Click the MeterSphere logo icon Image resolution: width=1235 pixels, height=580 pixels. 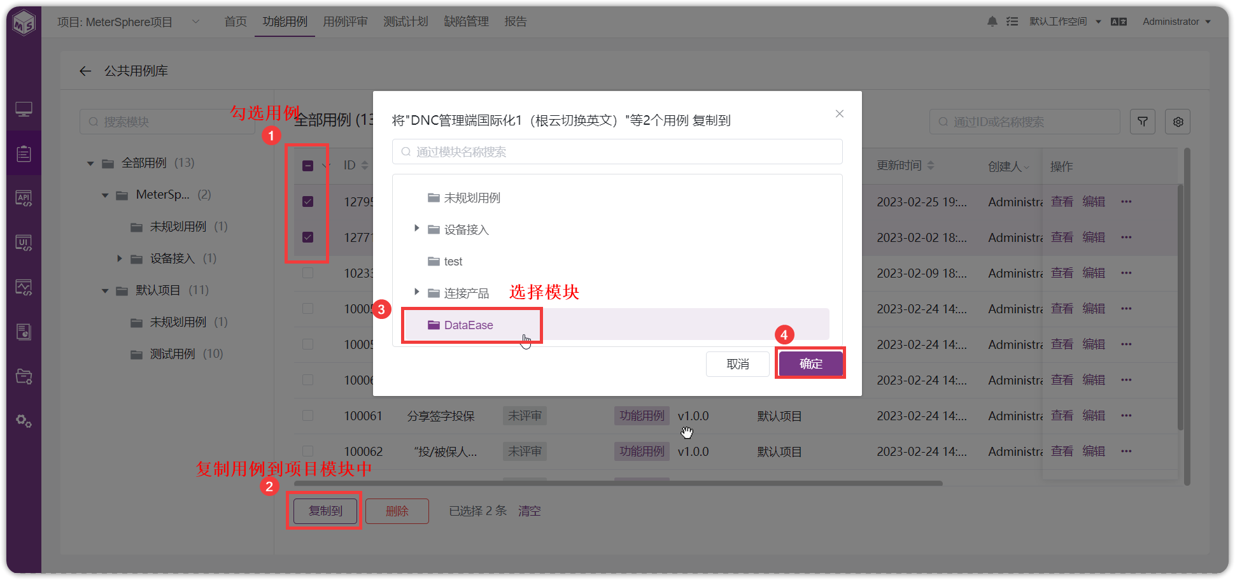(x=24, y=24)
